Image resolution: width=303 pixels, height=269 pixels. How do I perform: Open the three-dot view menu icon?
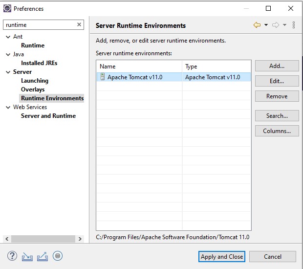coord(294,25)
